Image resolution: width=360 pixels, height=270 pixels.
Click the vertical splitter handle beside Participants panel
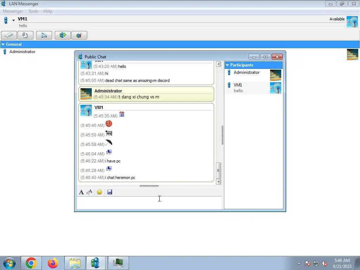[223, 135]
